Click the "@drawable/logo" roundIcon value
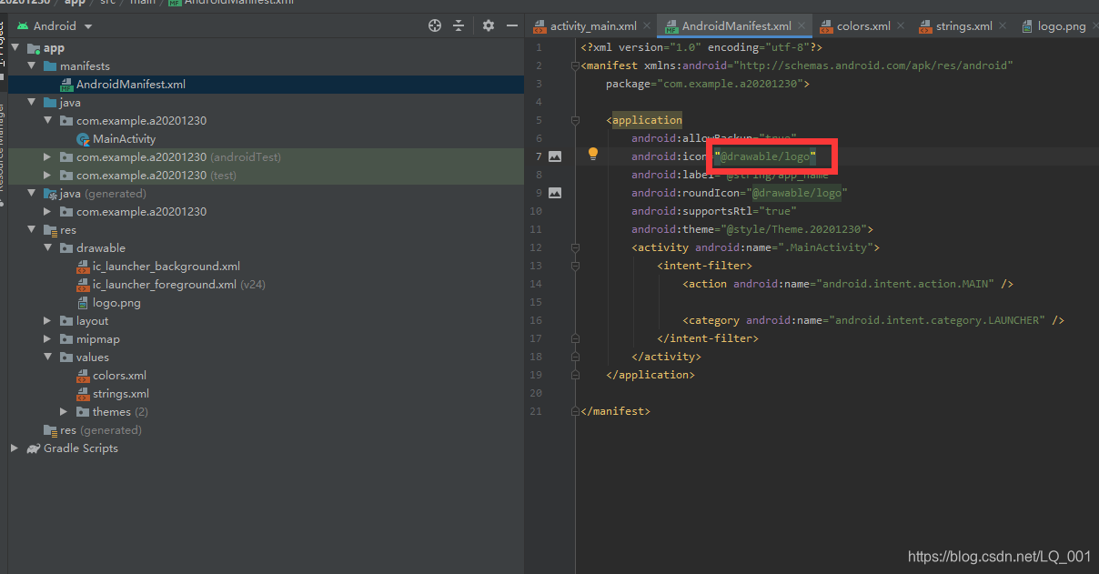The height and width of the screenshot is (574, 1099). tap(797, 193)
